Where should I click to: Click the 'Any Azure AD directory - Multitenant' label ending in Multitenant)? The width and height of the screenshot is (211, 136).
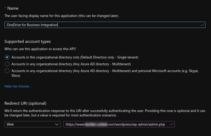[x=71, y=64]
